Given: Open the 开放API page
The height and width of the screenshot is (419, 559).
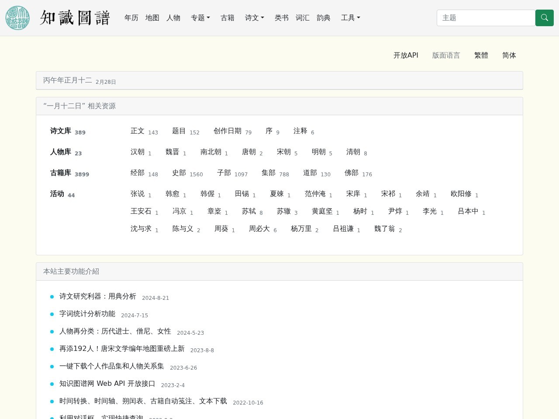Looking at the screenshot, I should click(406, 55).
